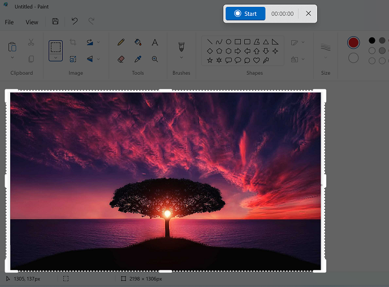Select the heart shape
This screenshot has height=287, width=389.
256,60
